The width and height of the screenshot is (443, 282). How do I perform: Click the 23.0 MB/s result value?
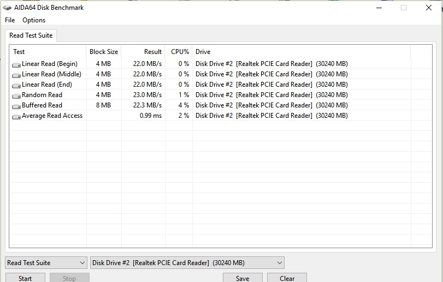[147, 95]
